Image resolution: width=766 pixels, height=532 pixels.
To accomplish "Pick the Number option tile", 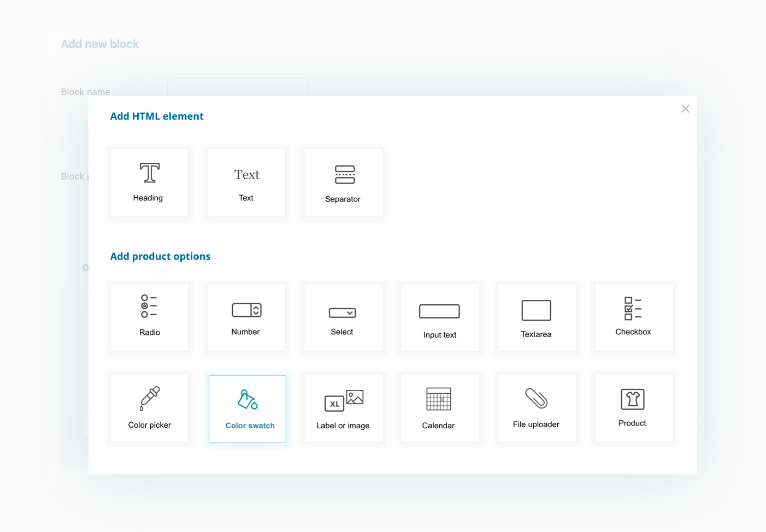I will [246, 317].
